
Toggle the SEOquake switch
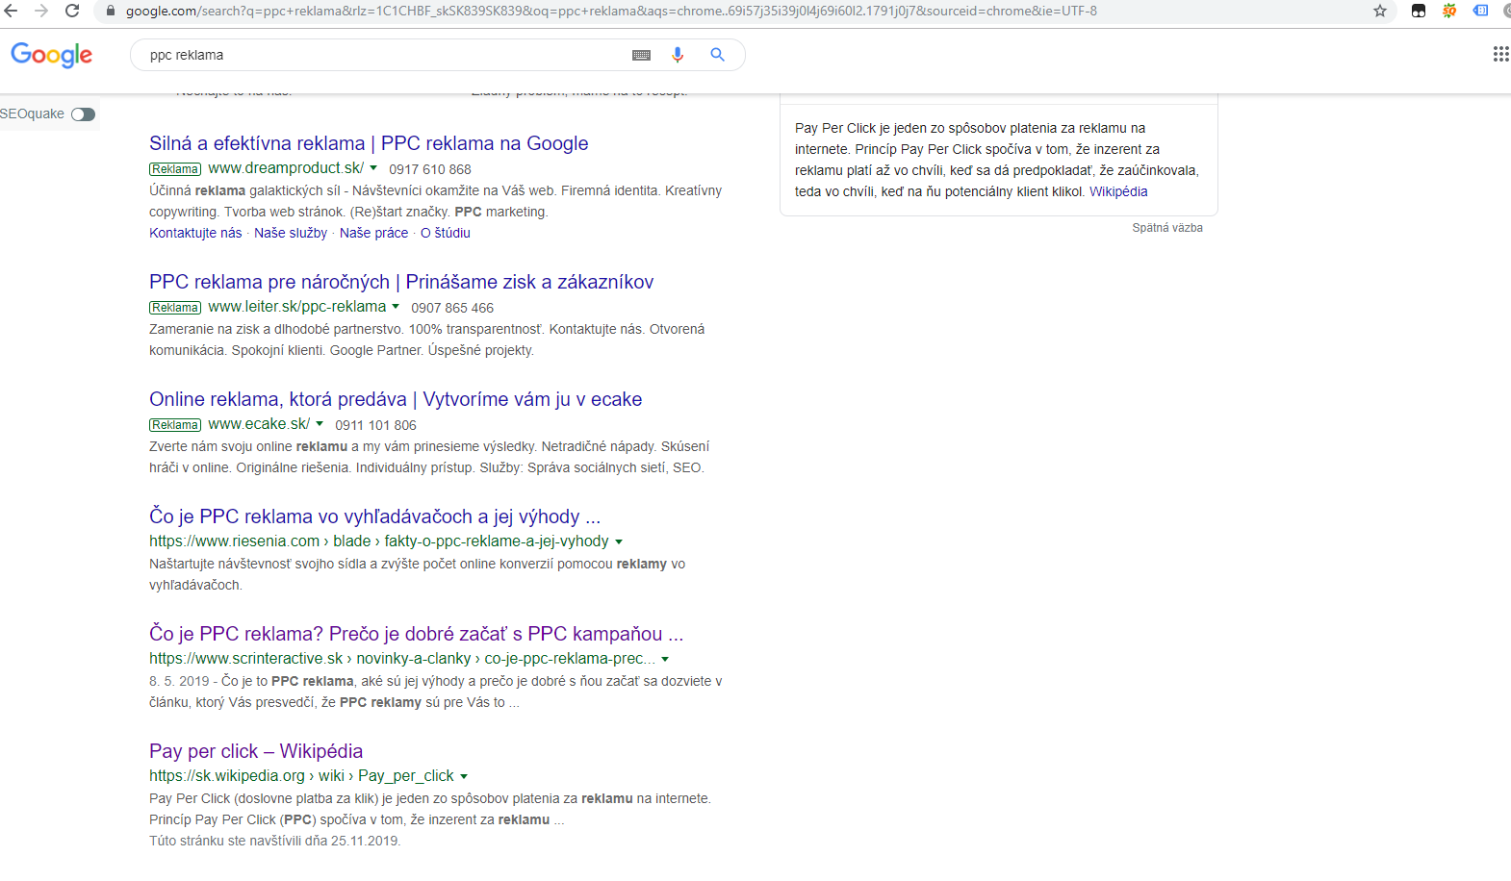(84, 114)
